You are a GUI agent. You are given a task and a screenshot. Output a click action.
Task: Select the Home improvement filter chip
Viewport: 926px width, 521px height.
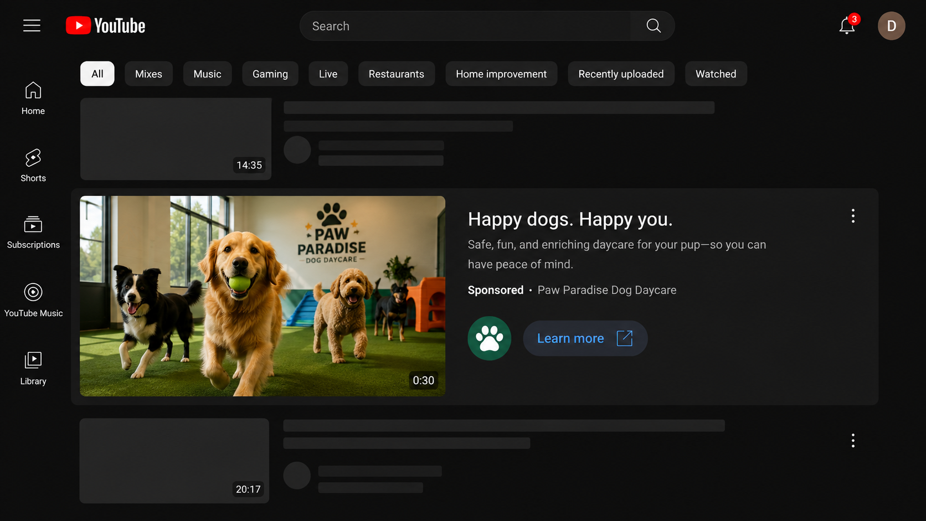point(501,74)
